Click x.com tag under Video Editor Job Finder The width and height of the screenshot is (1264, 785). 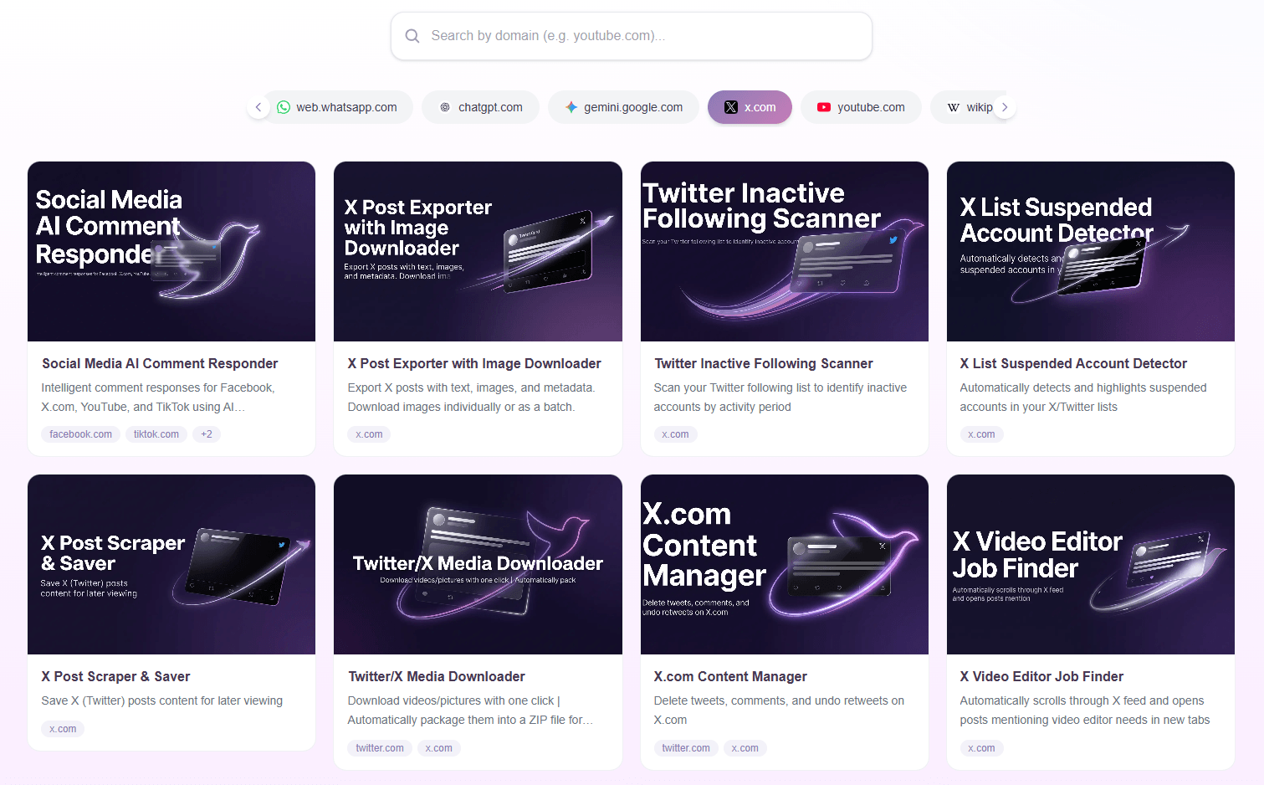pos(981,748)
